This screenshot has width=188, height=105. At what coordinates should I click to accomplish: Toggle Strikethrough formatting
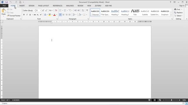[35, 15]
